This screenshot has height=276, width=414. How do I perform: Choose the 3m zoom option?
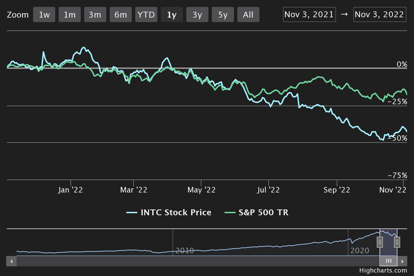tap(95, 15)
